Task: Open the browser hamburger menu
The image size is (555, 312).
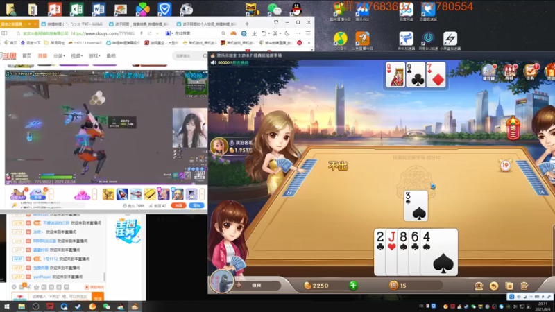Action: point(308,33)
